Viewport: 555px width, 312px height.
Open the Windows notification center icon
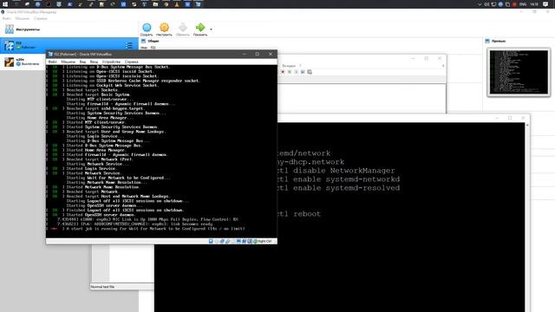(x=545, y=4)
